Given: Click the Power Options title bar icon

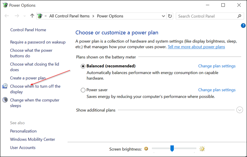Looking at the screenshot, I should pos(5,5).
